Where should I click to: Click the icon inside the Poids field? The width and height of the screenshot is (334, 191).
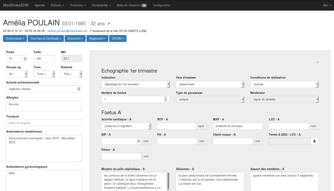point(25,59)
